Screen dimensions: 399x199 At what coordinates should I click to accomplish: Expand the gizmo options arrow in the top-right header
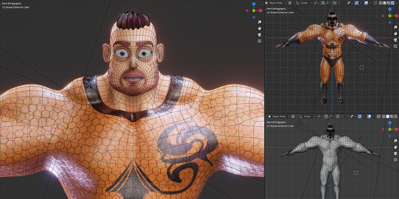pyautogui.click(x=361, y=3)
